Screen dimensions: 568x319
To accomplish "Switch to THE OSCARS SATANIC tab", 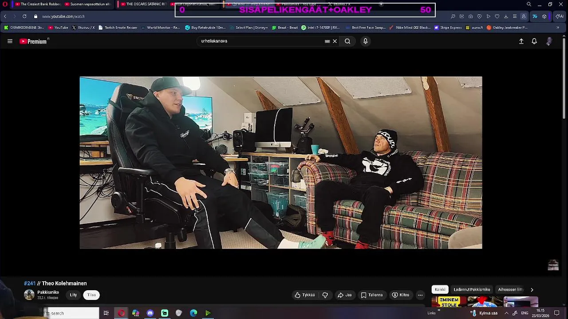I will tap(143, 4).
